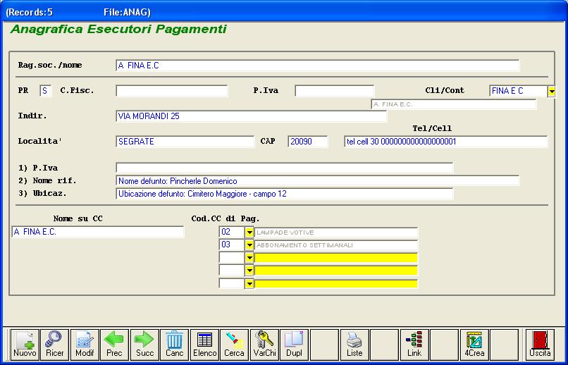Click the greyed ABBONAMENTO SETTIMANALI description
568x365 pixels.
[336, 245]
